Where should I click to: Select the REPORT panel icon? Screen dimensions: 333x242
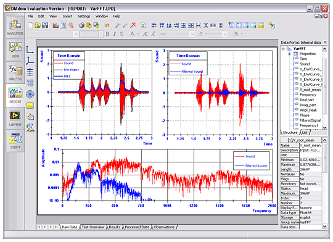coord(15,95)
